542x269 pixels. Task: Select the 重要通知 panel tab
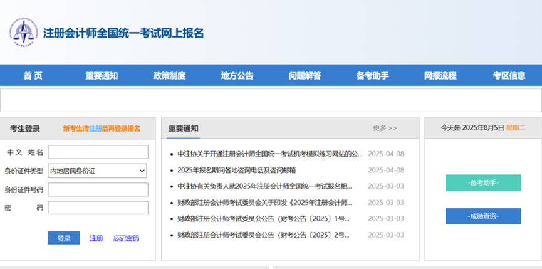coord(183,129)
